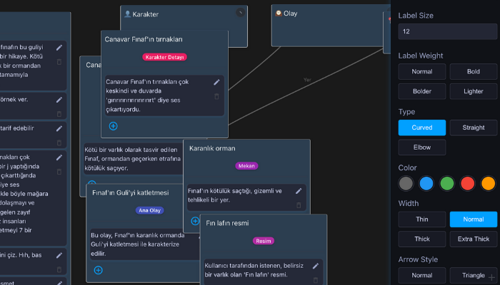Image resolution: width=500 pixels, height=285 pixels.
Task: Choose Triangle arrow style
Action: tap(474, 275)
